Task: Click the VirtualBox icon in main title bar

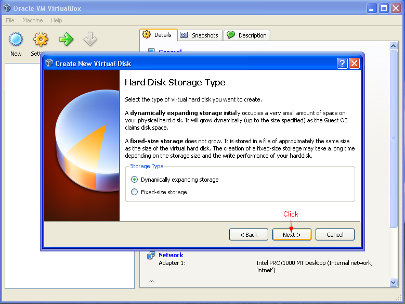Action: point(7,8)
